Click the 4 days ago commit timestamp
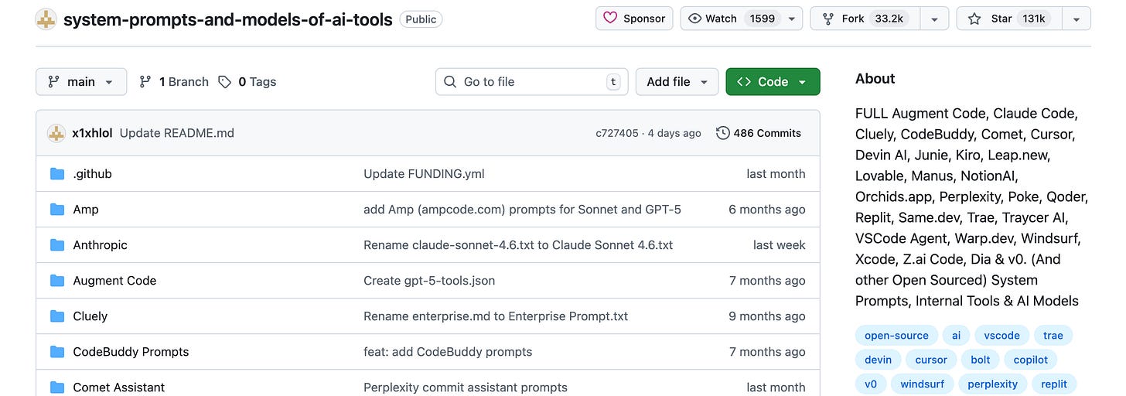Image resolution: width=1126 pixels, height=396 pixels. click(x=674, y=133)
